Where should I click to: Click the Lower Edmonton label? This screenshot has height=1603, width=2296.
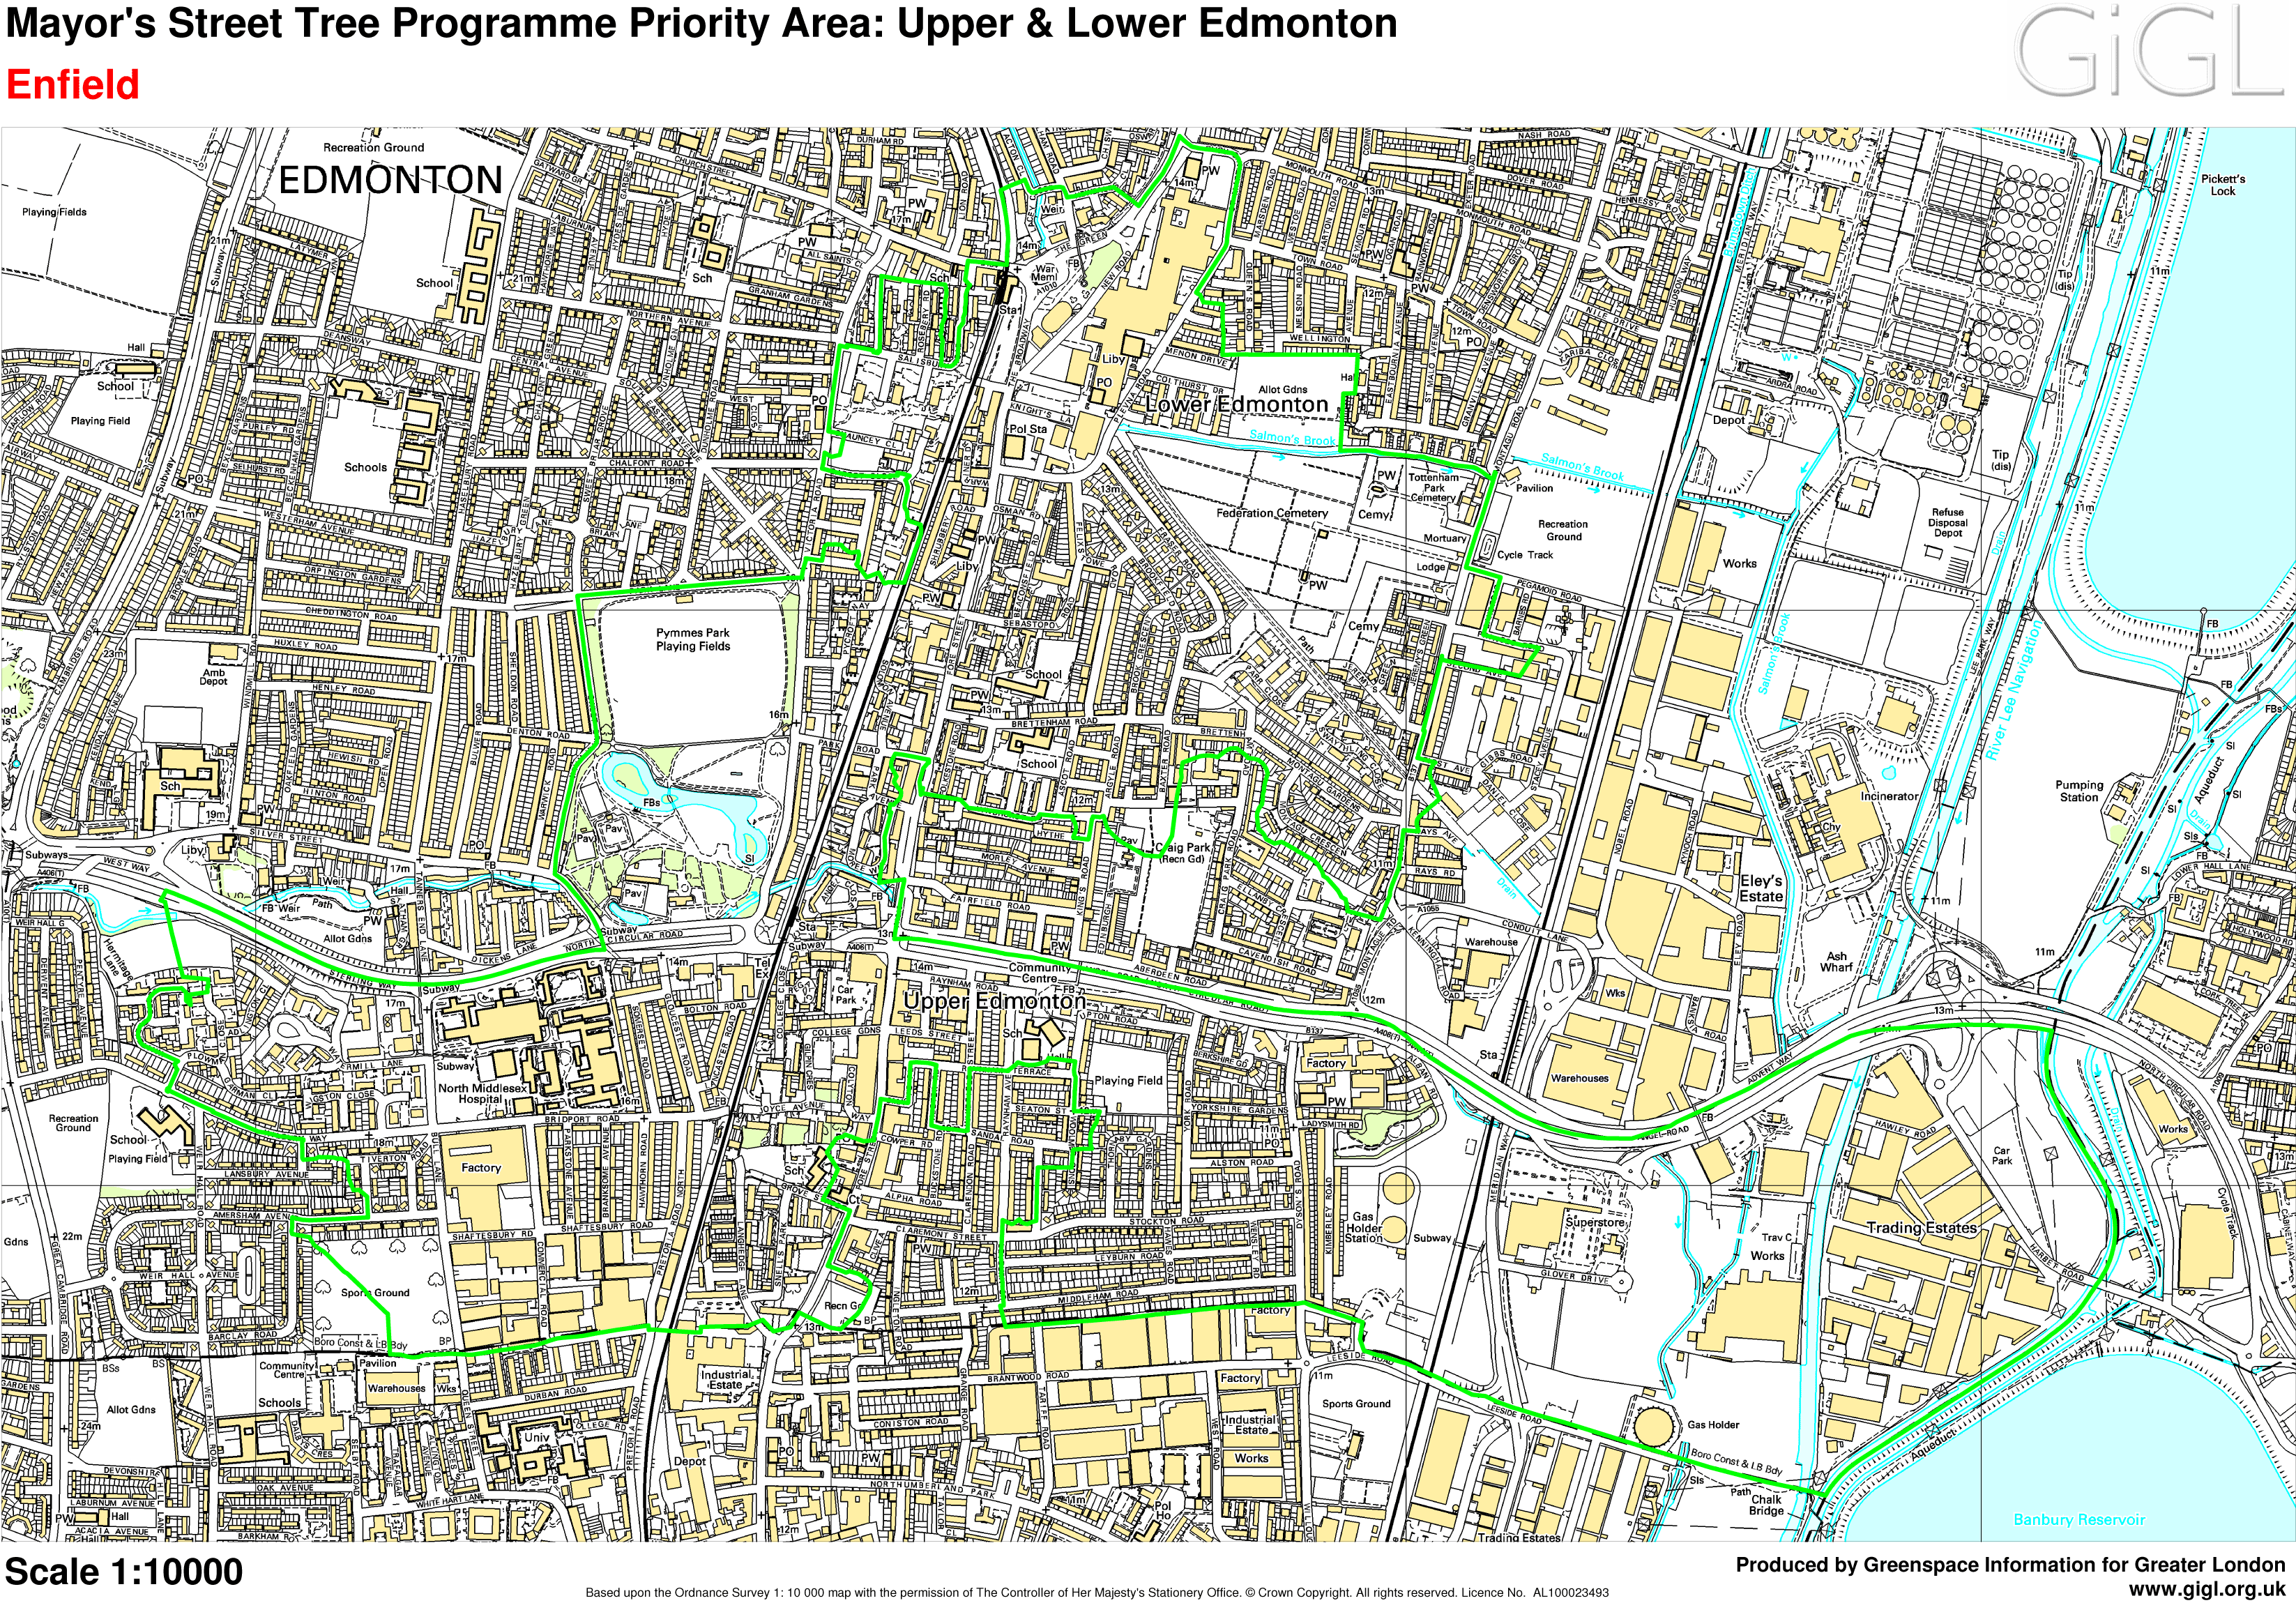[1237, 405]
